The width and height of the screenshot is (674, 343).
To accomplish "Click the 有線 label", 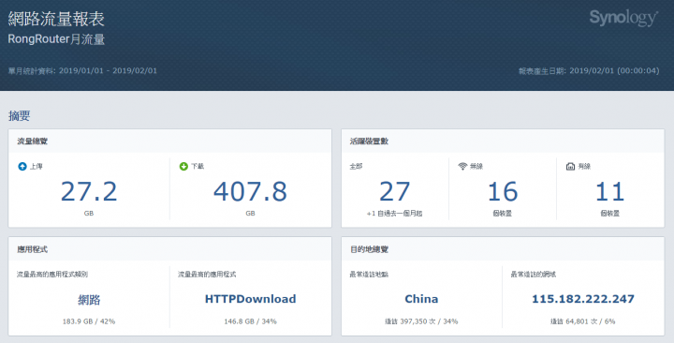I will [584, 166].
